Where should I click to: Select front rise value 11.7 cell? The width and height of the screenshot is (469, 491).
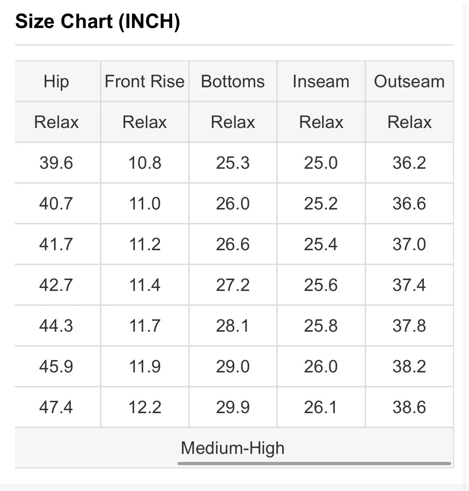click(x=145, y=326)
